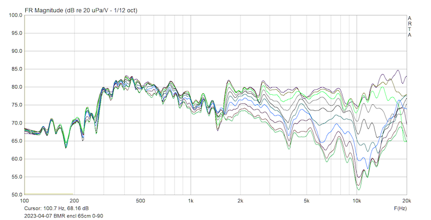The image size is (431, 220).
Task: Click the 85.0 dB y-axis label
Action: [16, 69]
